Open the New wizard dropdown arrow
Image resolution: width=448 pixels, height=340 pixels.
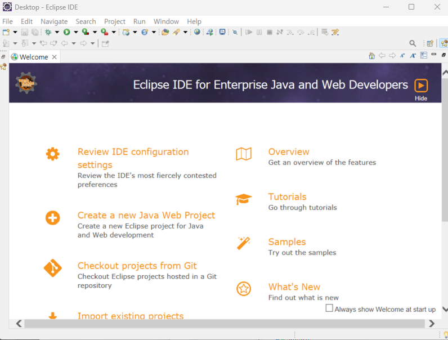point(15,32)
